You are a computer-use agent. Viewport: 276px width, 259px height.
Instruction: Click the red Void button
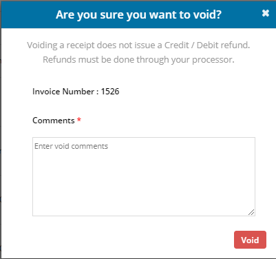[x=250, y=240]
